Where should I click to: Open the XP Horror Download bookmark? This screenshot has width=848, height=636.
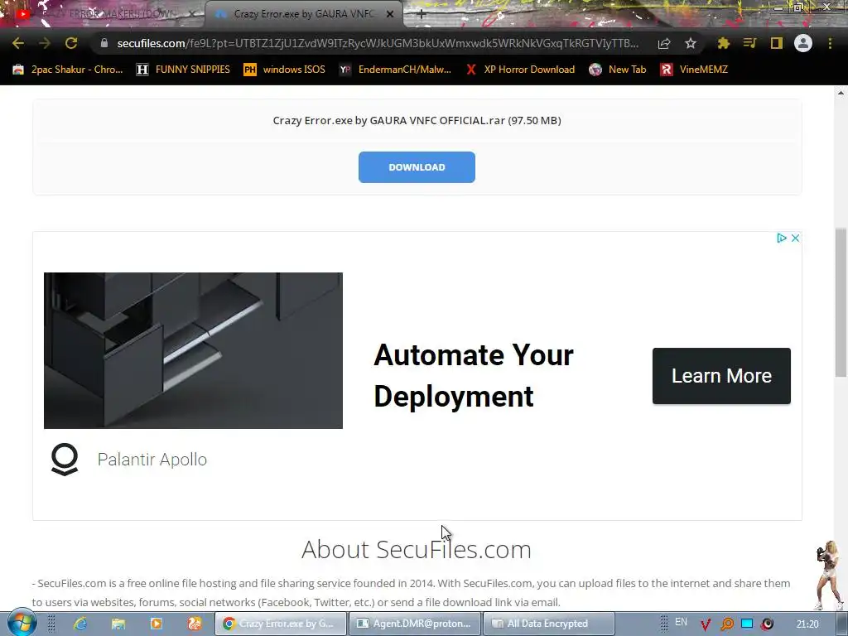520,70
